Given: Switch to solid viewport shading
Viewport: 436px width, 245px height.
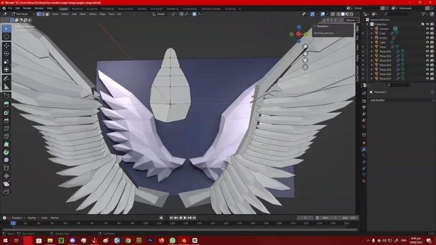Looking at the screenshot, I should (343, 14).
